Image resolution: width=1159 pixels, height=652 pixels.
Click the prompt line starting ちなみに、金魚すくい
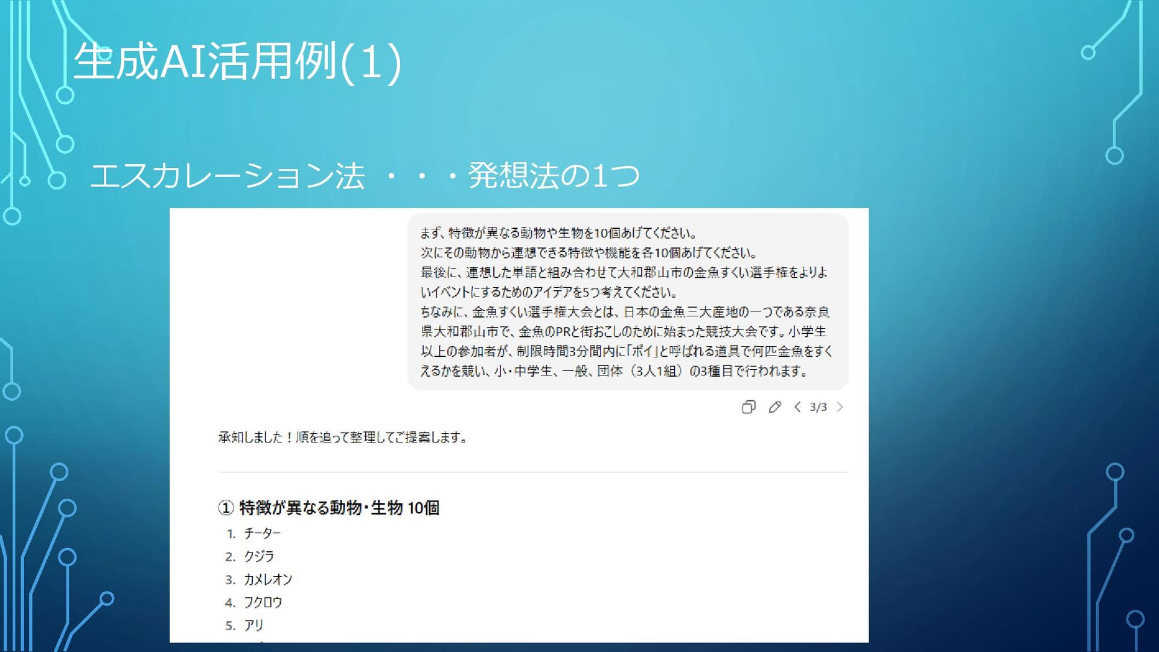pyautogui.click(x=625, y=312)
